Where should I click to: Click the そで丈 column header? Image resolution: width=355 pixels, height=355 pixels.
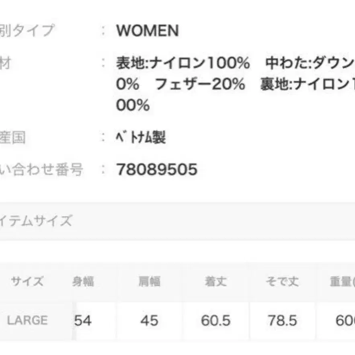point(282,281)
